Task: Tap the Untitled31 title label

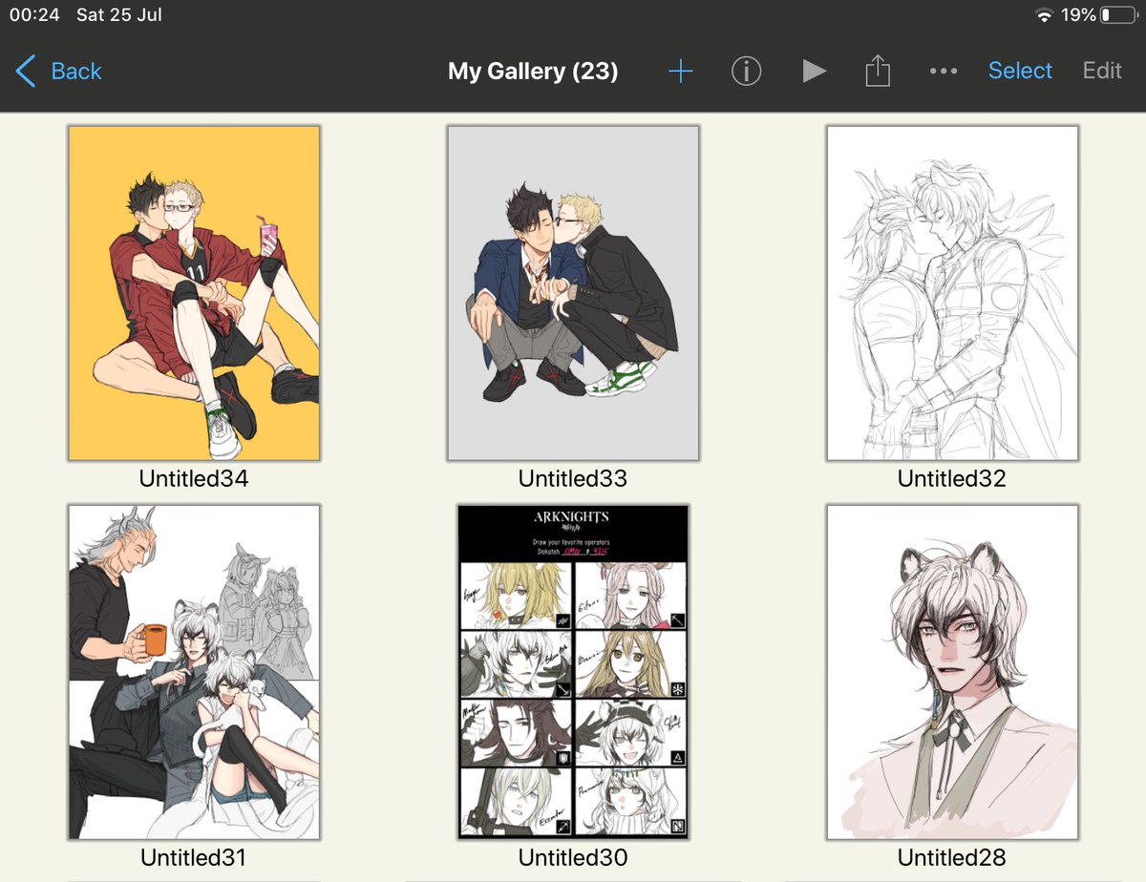Action: pyautogui.click(x=194, y=857)
